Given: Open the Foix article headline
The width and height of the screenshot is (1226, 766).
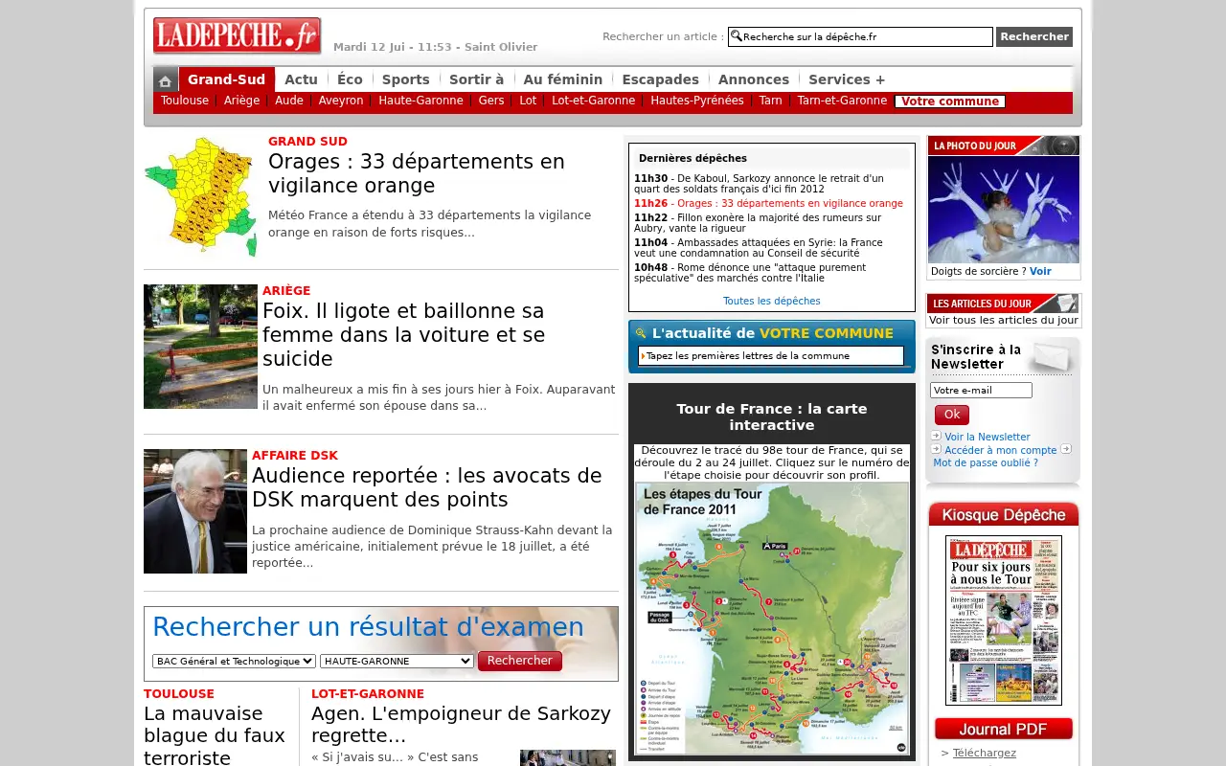Looking at the screenshot, I should pos(403,335).
